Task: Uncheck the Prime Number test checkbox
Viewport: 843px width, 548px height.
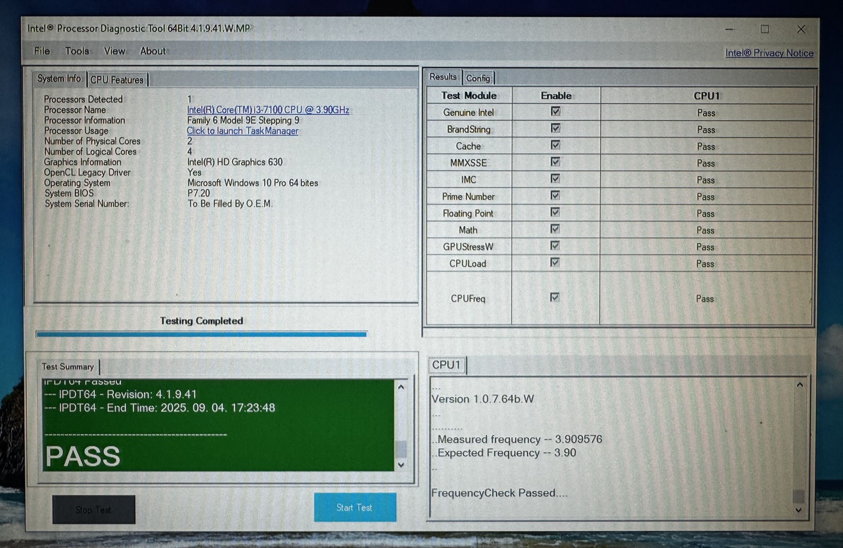Action: [555, 195]
